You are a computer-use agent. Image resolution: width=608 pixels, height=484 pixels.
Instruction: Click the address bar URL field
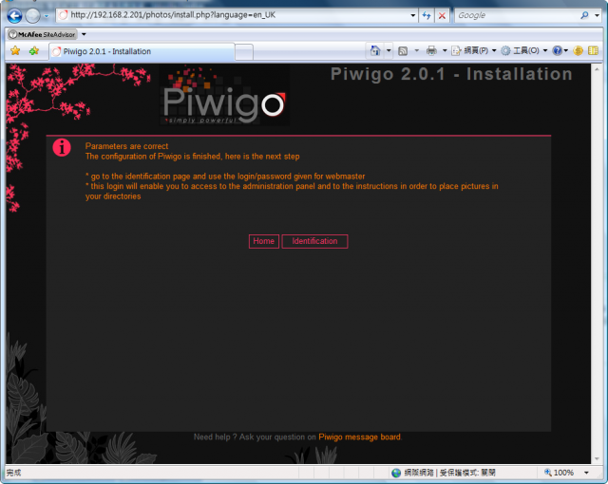233,15
